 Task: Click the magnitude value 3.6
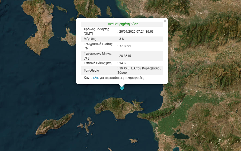click(121, 39)
